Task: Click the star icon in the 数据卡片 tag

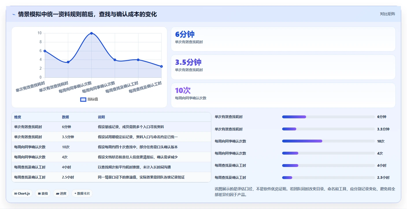Action: point(75,193)
